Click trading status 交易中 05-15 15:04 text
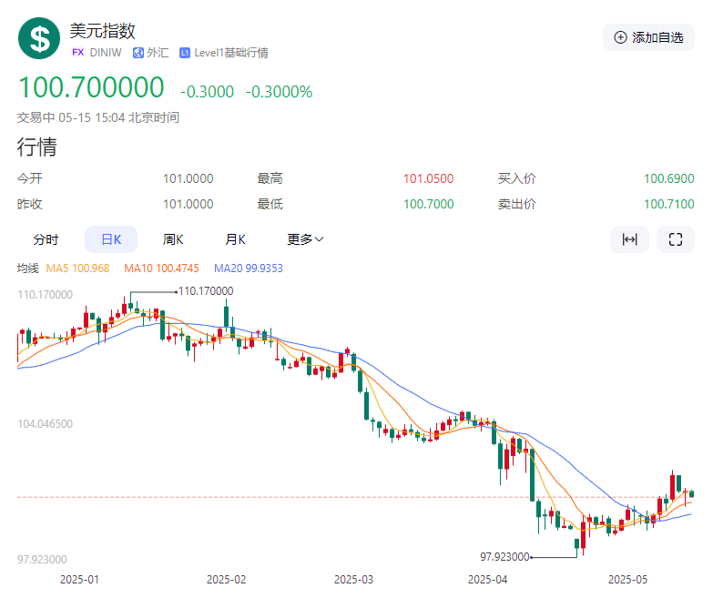 [98, 117]
